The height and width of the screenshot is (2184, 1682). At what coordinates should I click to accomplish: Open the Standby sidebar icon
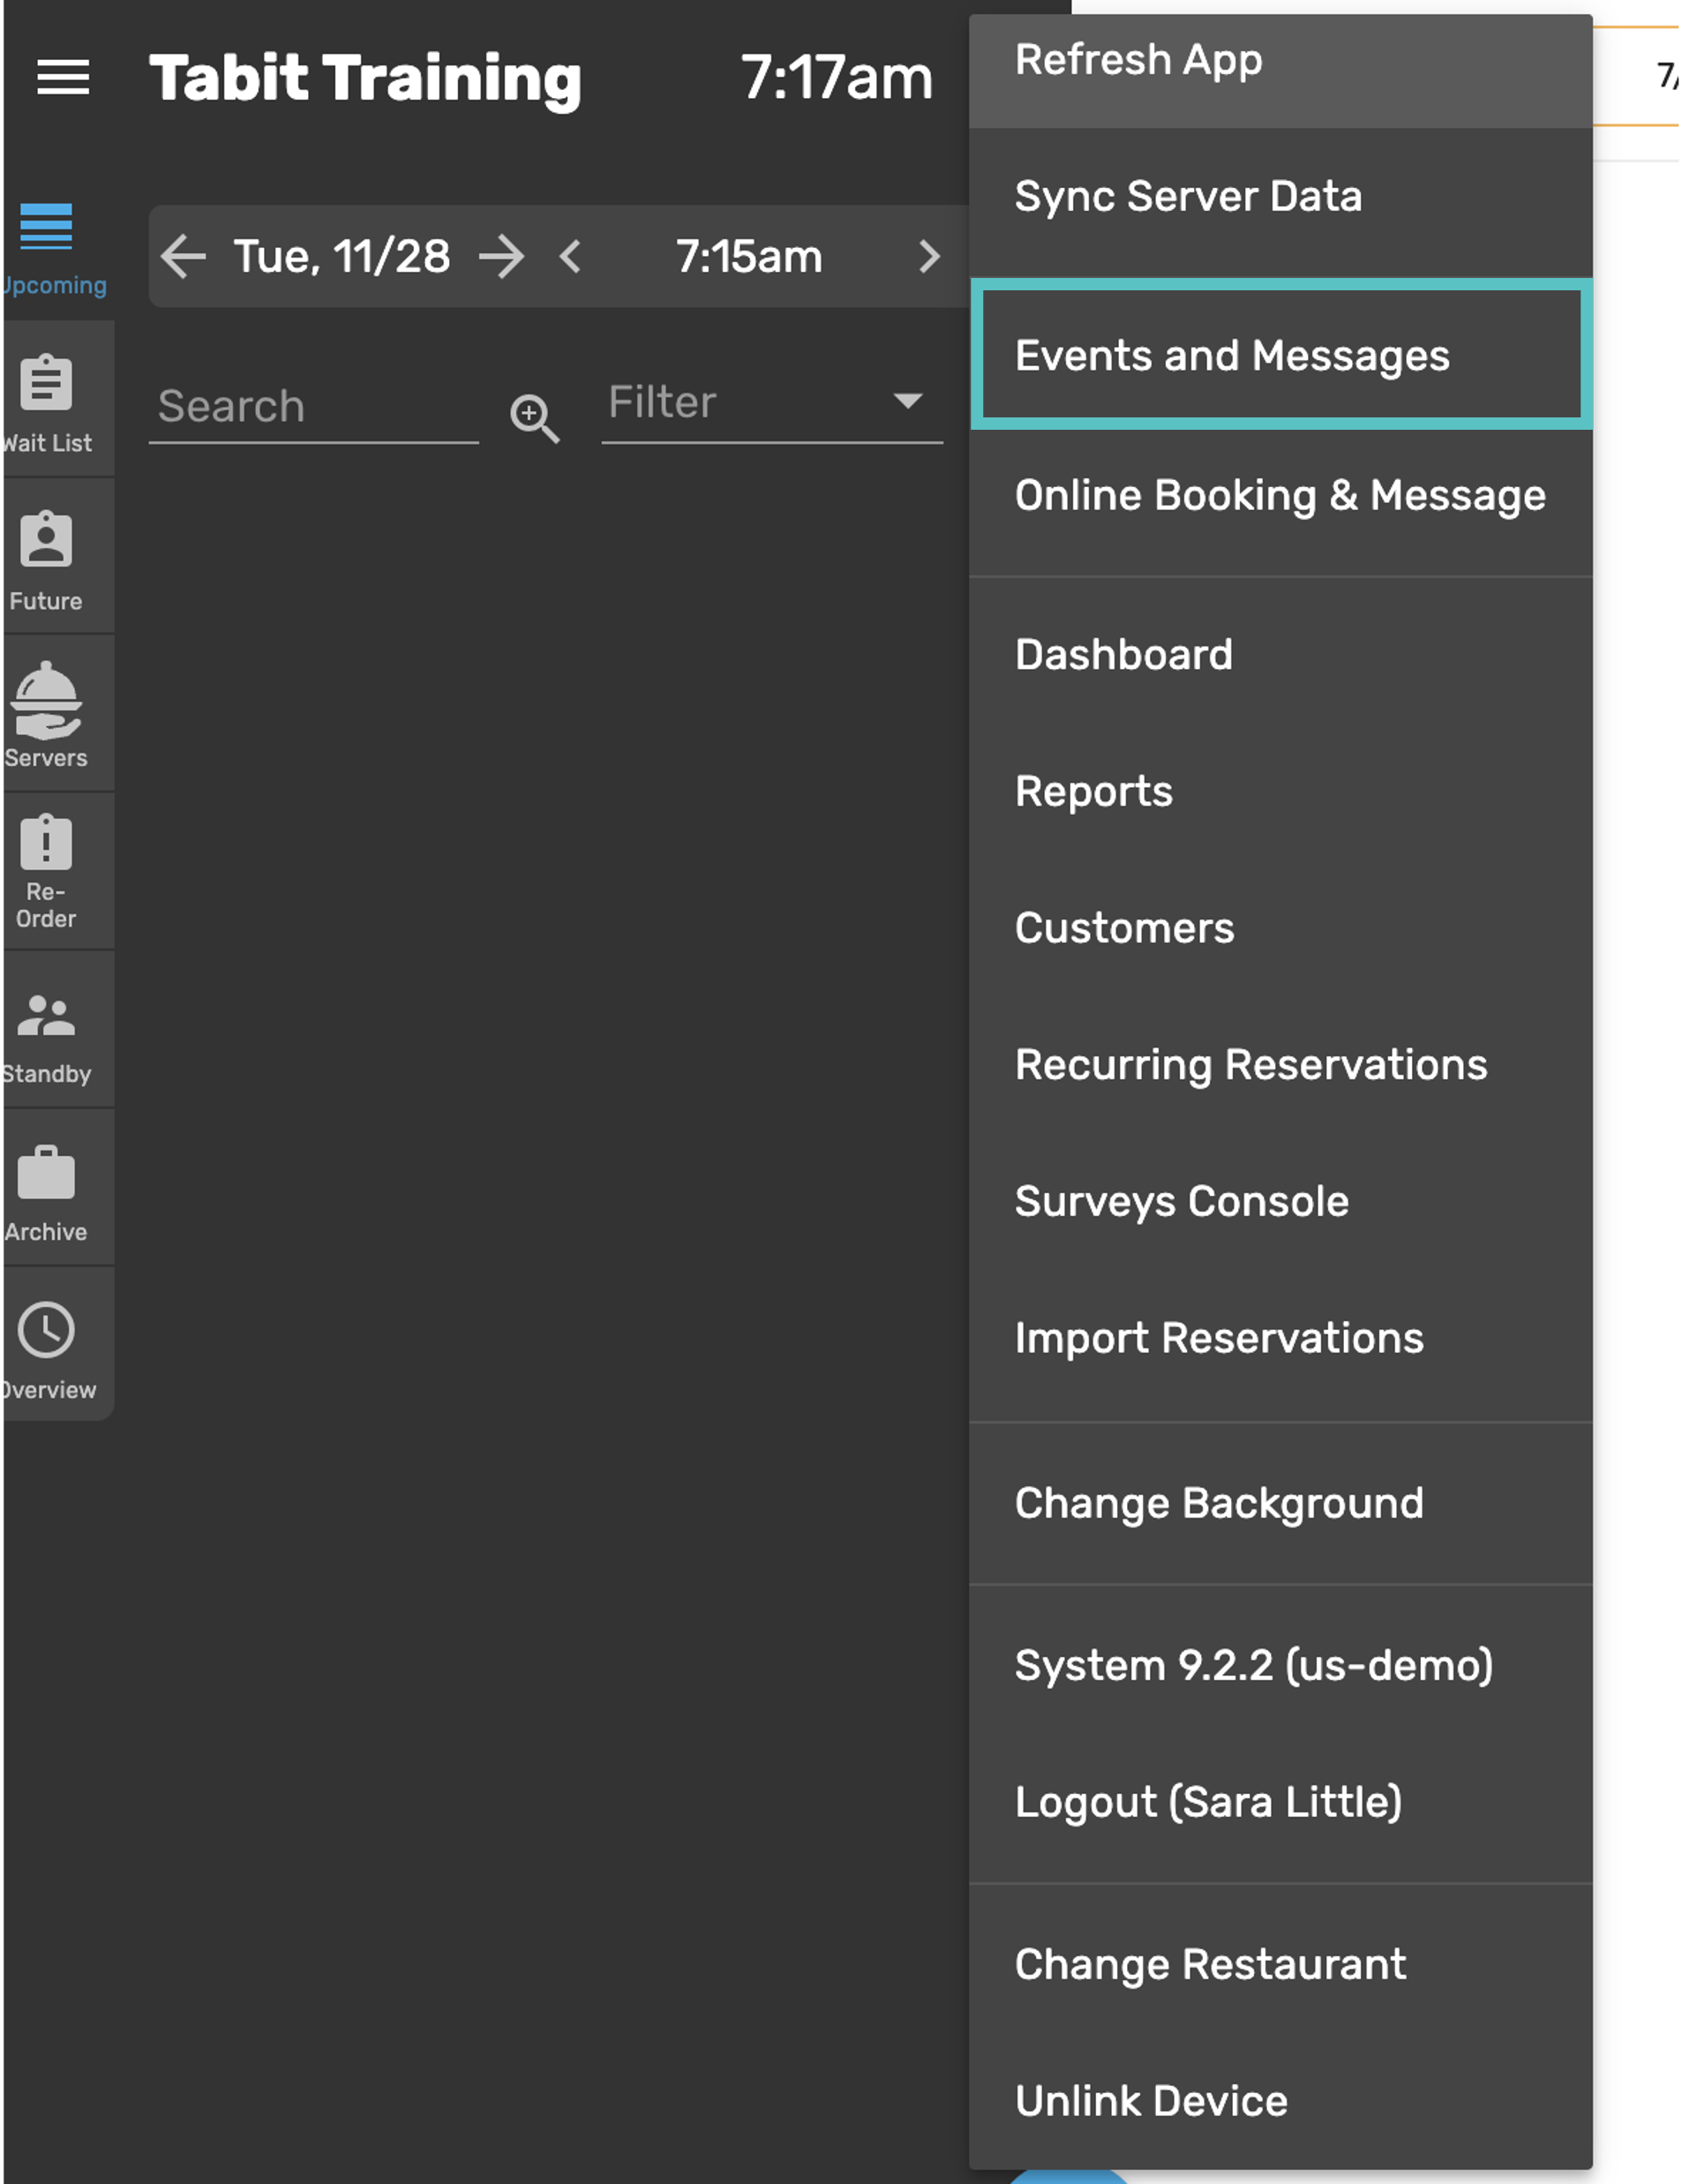coord(46,1016)
